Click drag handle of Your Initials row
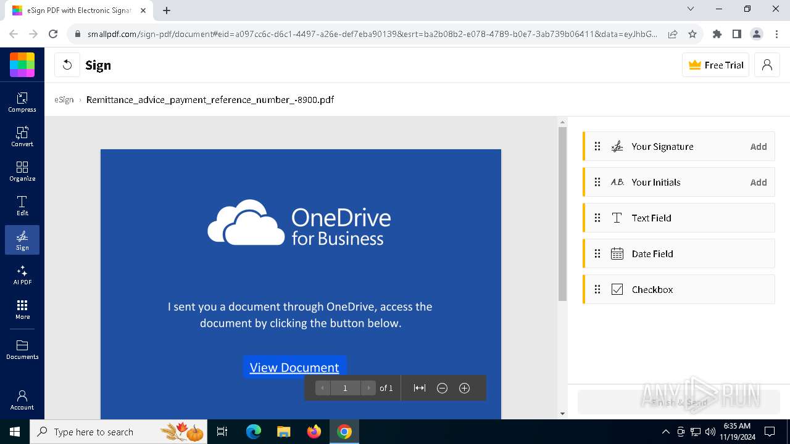The image size is (790, 444). [x=597, y=182]
